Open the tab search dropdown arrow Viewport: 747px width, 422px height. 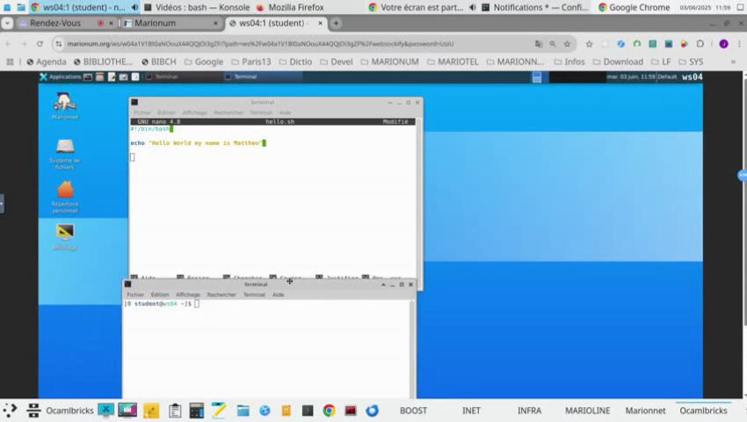pos(7,23)
